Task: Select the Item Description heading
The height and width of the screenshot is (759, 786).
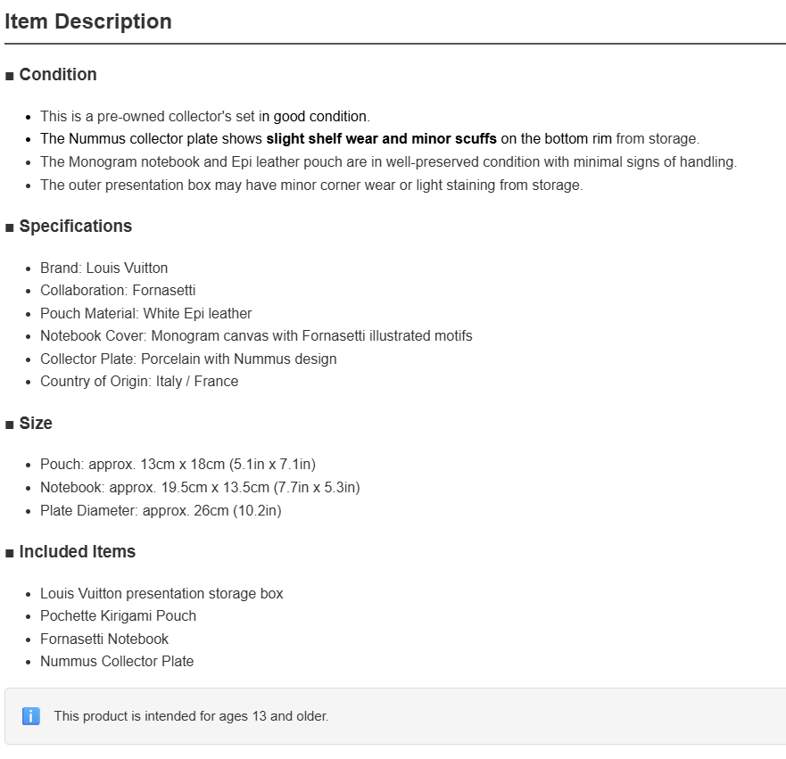Action: tap(88, 21)
